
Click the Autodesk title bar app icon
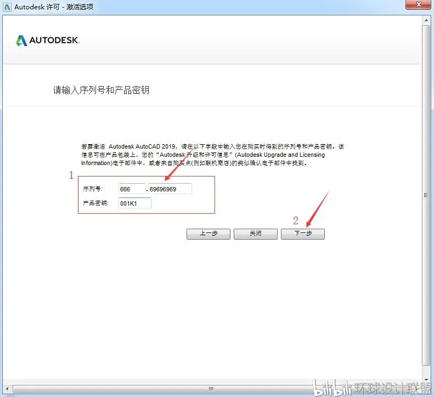[x=7, y=7]
